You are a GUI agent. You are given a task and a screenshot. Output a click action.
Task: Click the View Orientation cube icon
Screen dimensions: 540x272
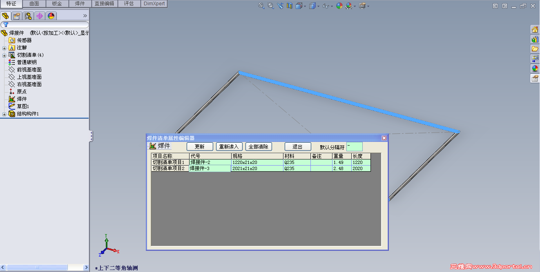coord(299,6)
